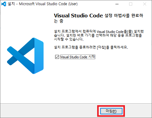The height and width of the screenshot is (118, 152).
Task: Click the '설치 프로그램을 종료하려면 [마침]을 클릭하세요.' text
Action: [91, 47]
